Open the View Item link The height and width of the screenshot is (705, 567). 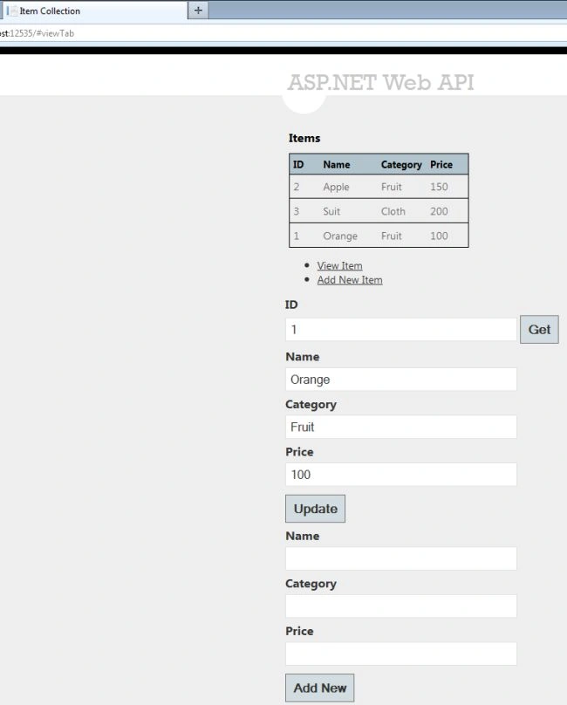(339, 266)
